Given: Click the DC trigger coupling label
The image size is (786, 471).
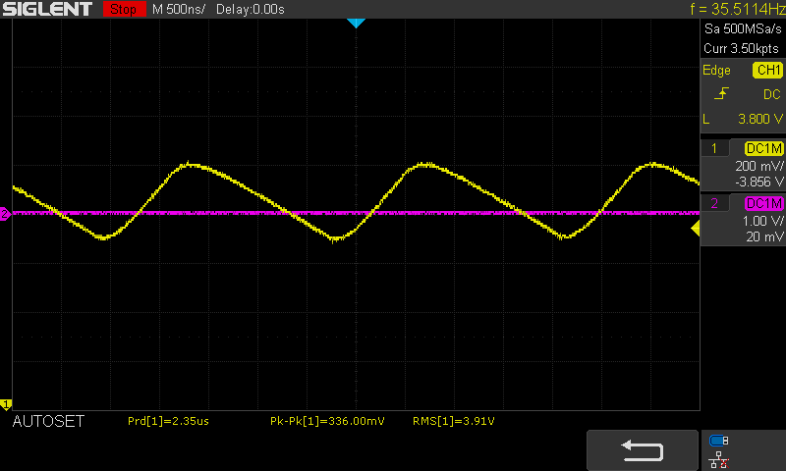Looking at the screenshot, I should click(771, 94).
